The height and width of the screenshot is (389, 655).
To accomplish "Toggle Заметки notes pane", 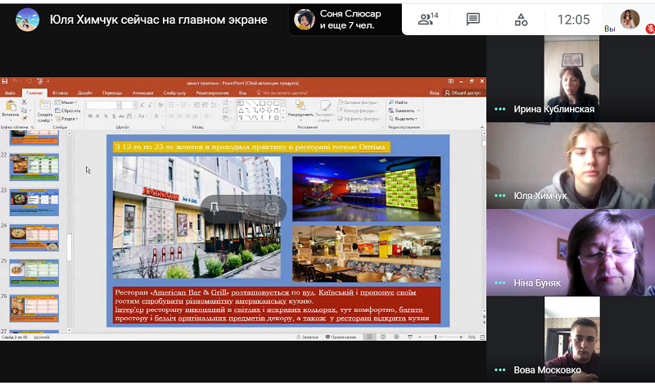I will pos(308,337).
